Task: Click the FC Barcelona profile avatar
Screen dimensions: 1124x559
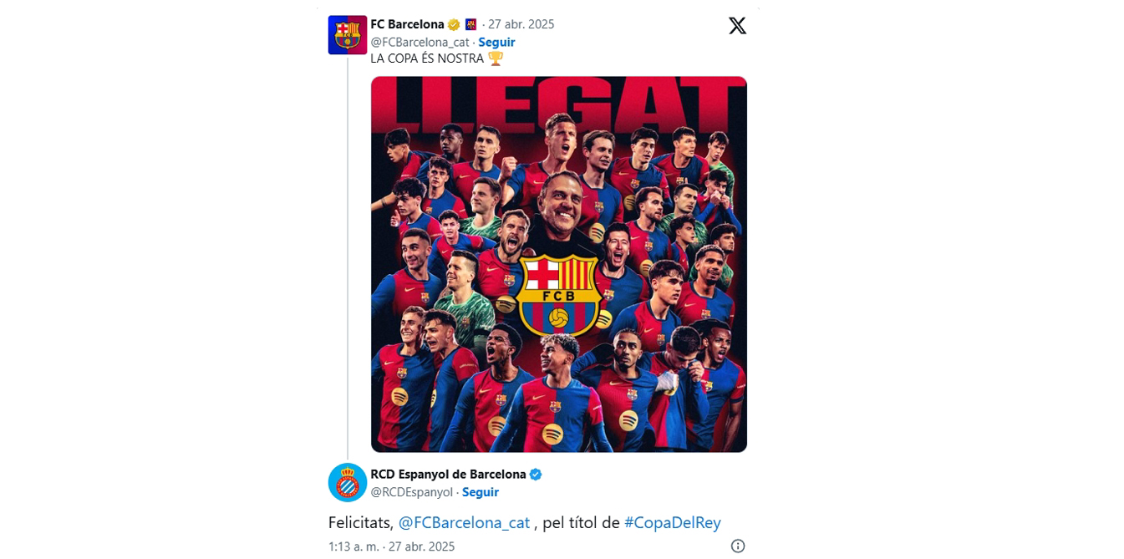Action: (346, 34)
